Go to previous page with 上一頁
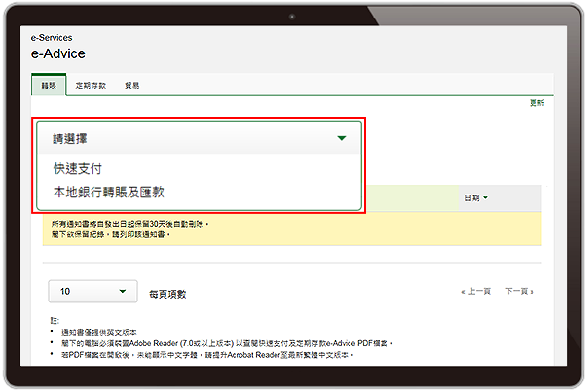 click(476, 291)
